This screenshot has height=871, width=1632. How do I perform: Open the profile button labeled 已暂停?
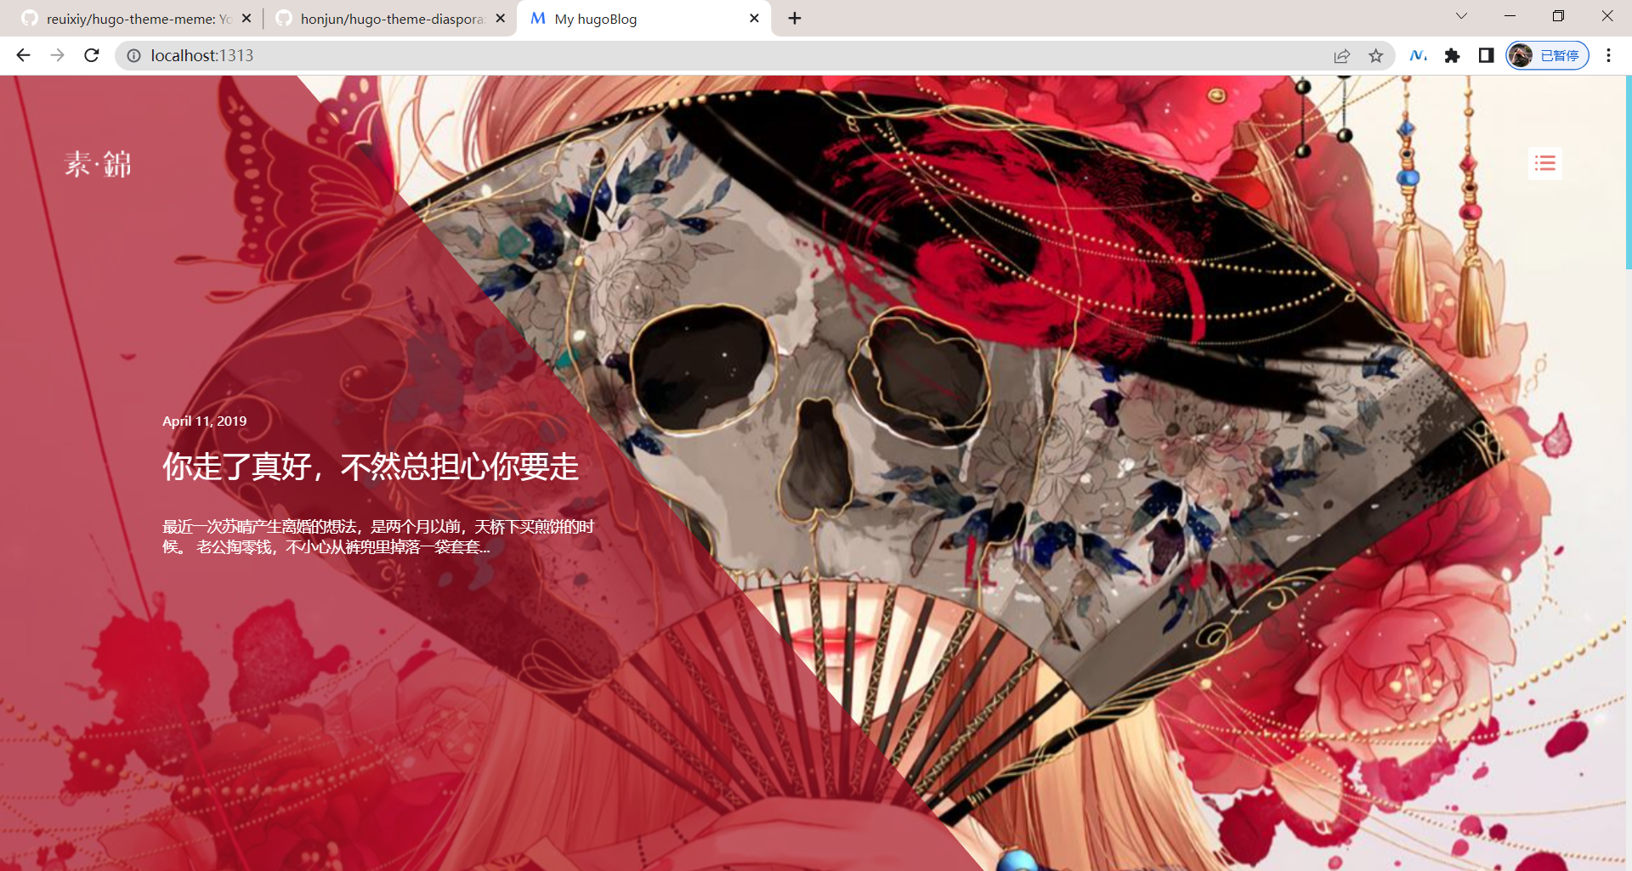[x=1547, y=55]
